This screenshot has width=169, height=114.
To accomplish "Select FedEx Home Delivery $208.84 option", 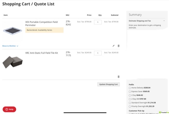I will pos(130,88).
